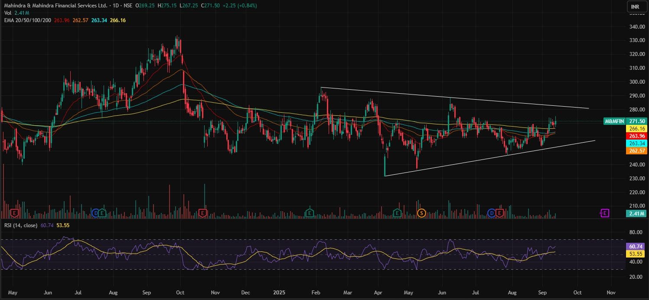The height and width of the screenshot is (300, 649).
Task: Select the RSI (14, close) indicator legend
Action: [x=21, y=225]
